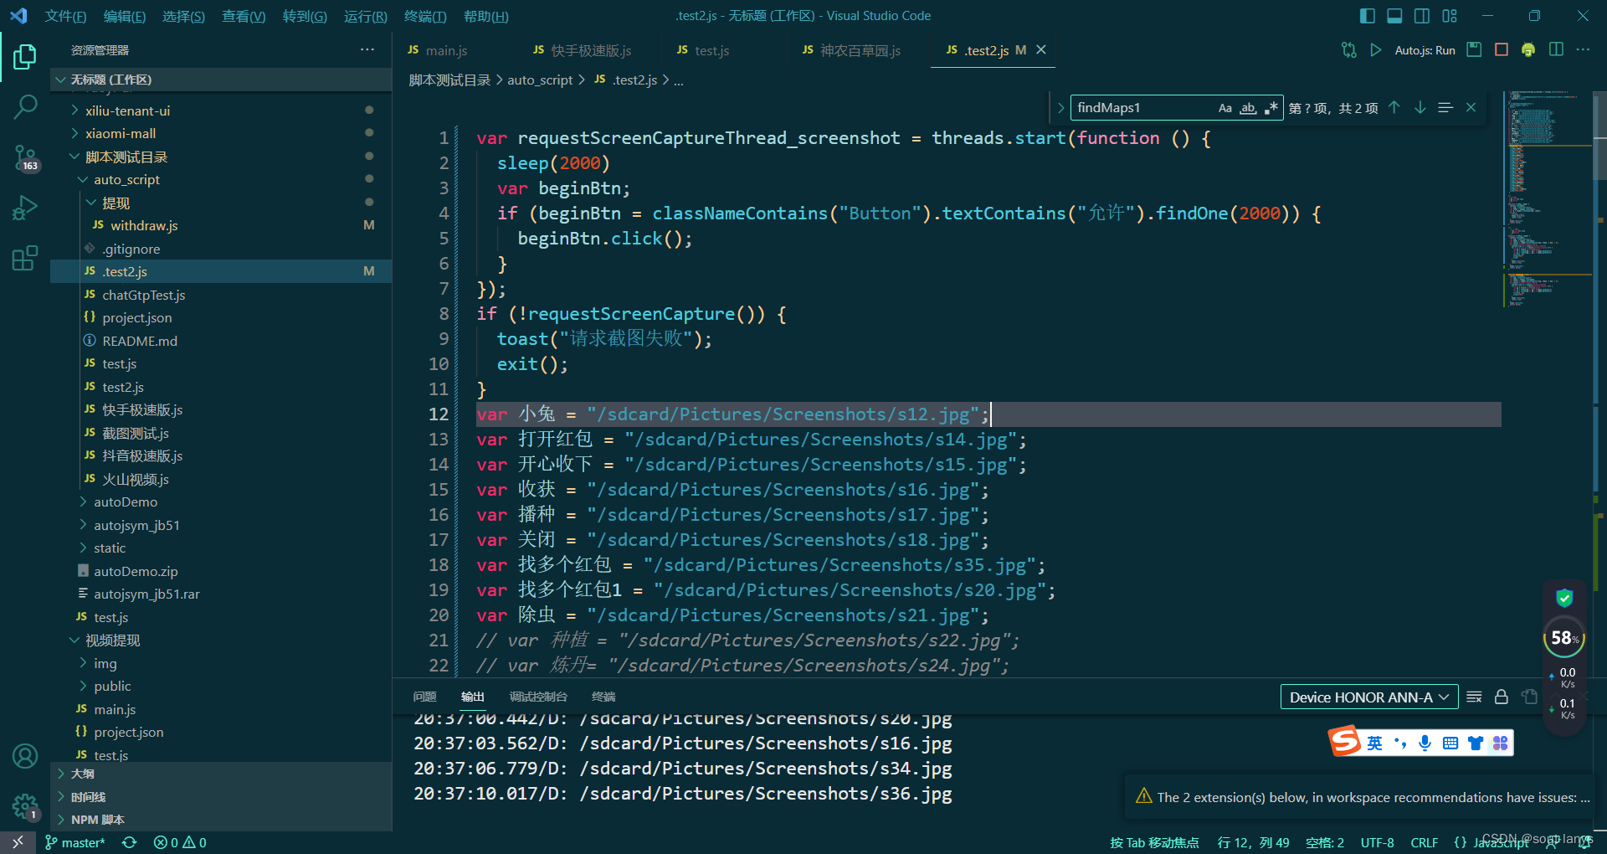Stop the running script via red square

click(1502, 50)
